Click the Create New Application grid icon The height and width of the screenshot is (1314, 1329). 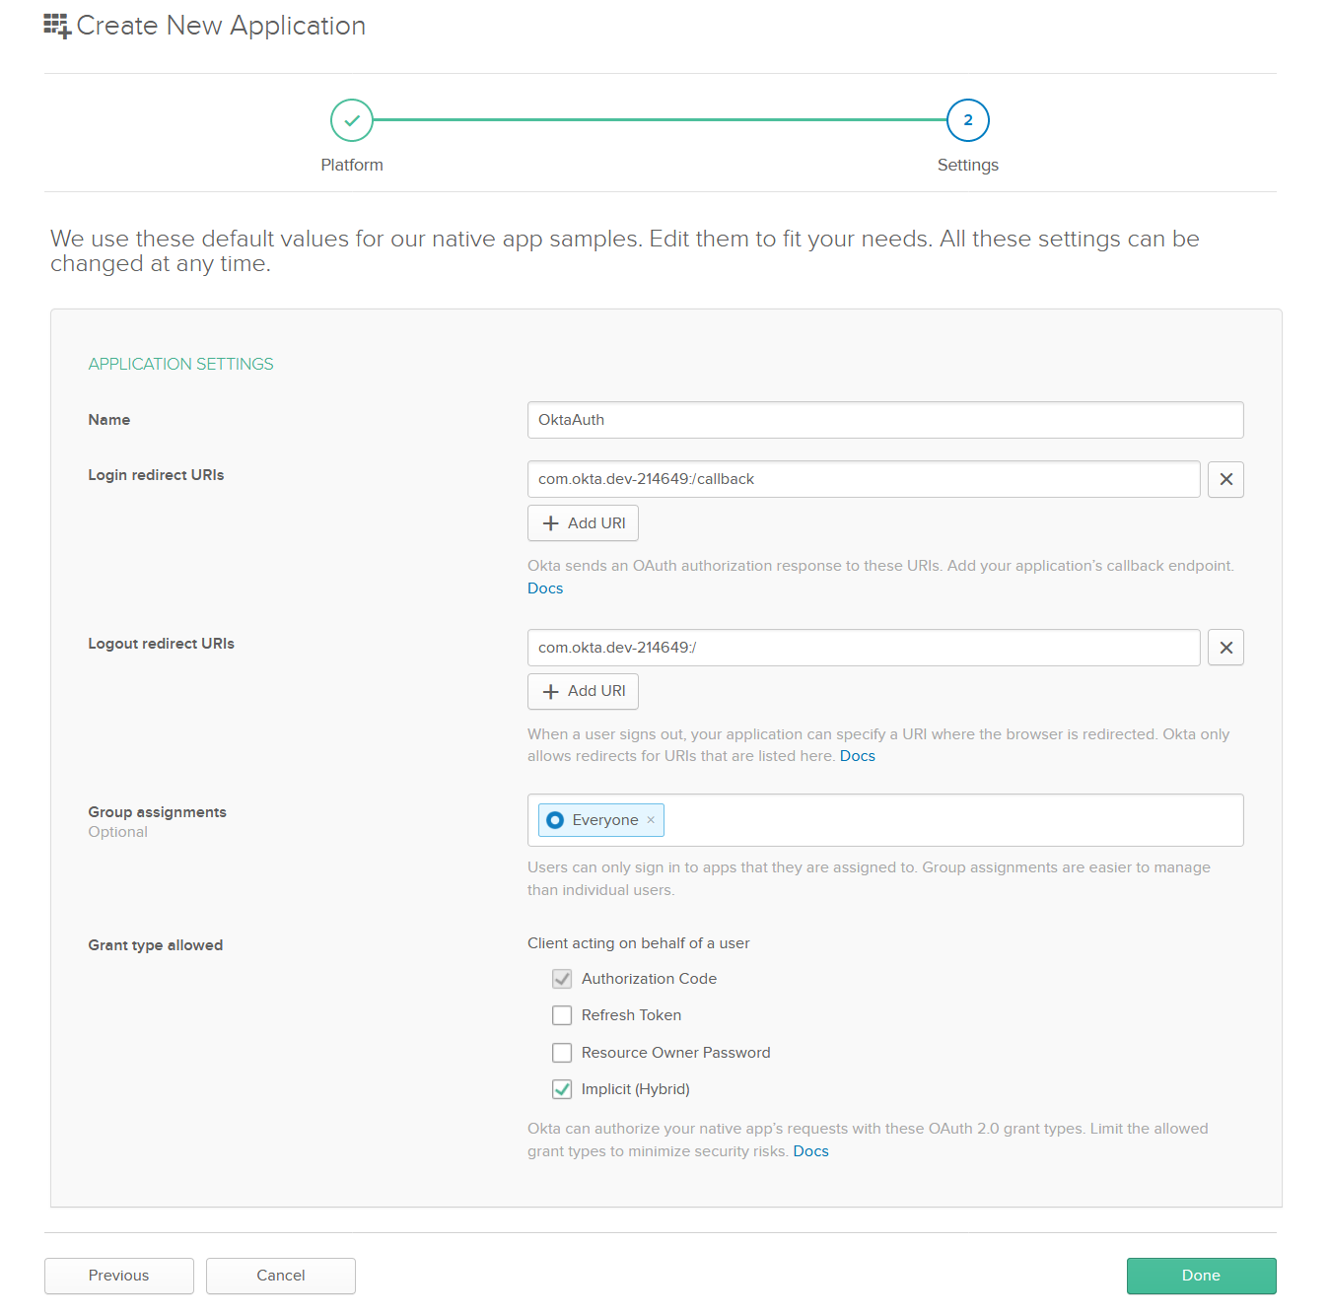pyautogui.click(x=57, y=26)
